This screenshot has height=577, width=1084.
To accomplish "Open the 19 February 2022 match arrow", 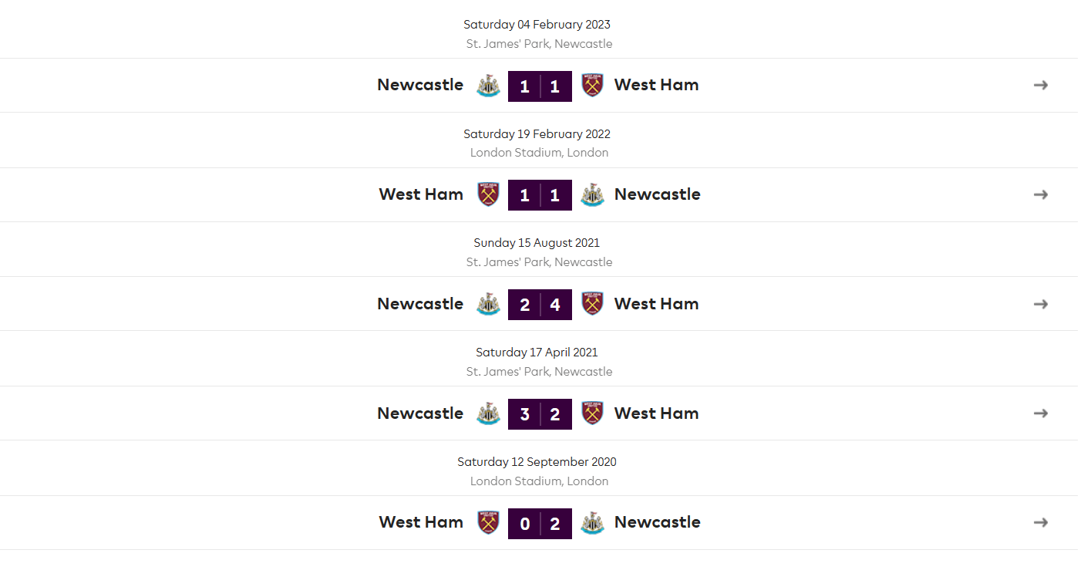I will (1041, 194).
